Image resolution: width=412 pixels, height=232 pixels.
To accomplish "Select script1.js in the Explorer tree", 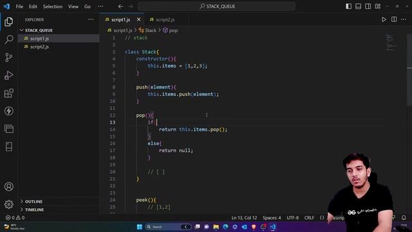I will pyautogui.click(x=59, y=39).
